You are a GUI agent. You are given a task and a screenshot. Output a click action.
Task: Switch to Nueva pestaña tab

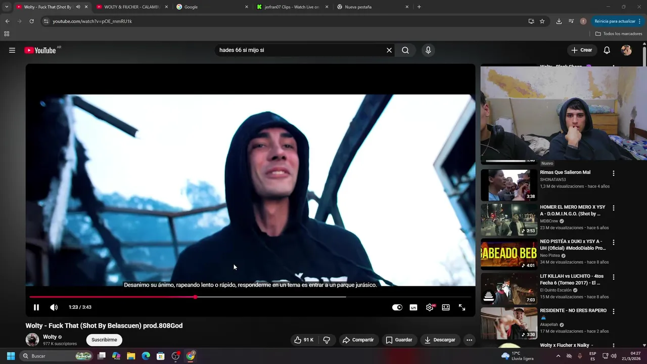(372, 7)
